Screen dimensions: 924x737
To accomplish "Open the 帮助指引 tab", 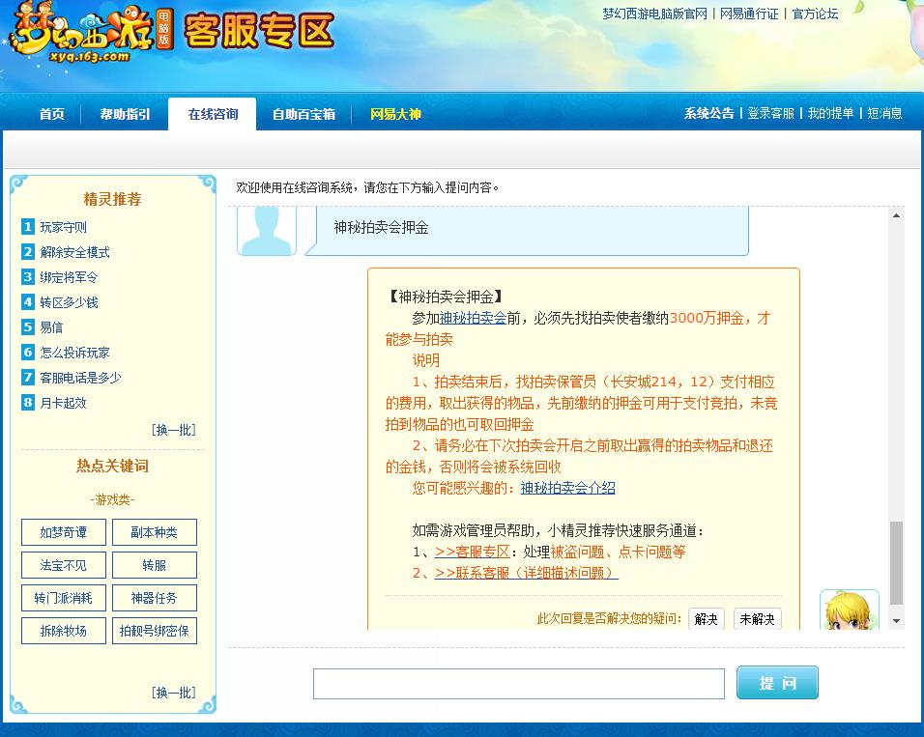I will [124, 113].
